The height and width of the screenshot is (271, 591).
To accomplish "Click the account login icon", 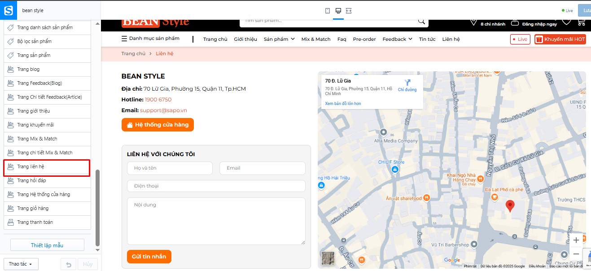I will tap(515, 22).
